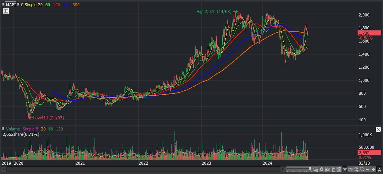The height and width of the screenshot is (174, 383).
Task: Click the yellow 20-period MA label
Action: (x=40, y=5)
